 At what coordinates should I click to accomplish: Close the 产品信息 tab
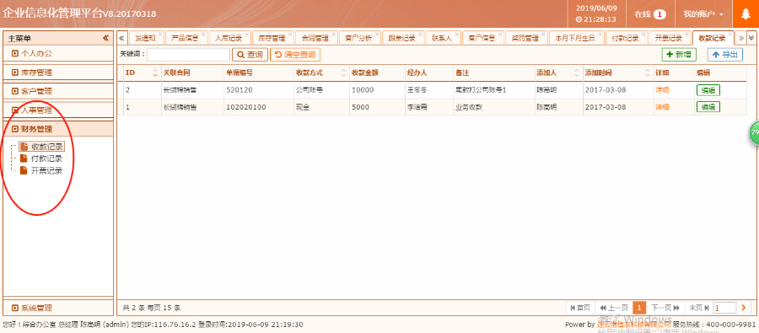203,34
